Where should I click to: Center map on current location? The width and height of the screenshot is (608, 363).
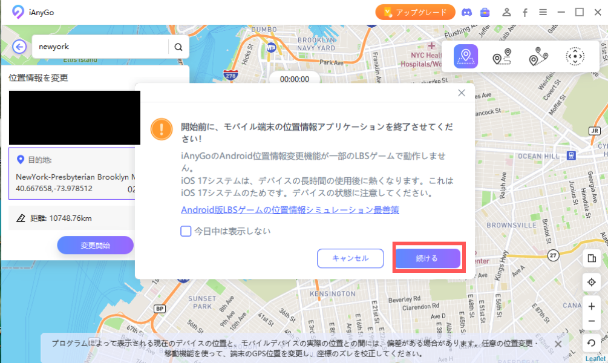coord(591,283)
